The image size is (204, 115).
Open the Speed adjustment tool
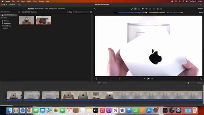(154, 9)
